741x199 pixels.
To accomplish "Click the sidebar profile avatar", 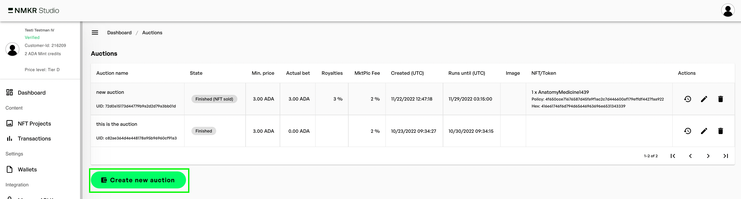I will tap(12, 49).
